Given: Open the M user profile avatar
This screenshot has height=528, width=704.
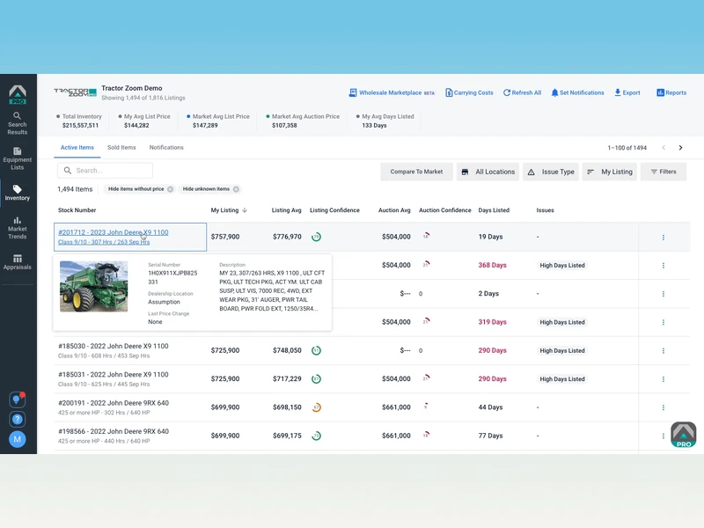Looking at the screenshot, I should (17, 439).
